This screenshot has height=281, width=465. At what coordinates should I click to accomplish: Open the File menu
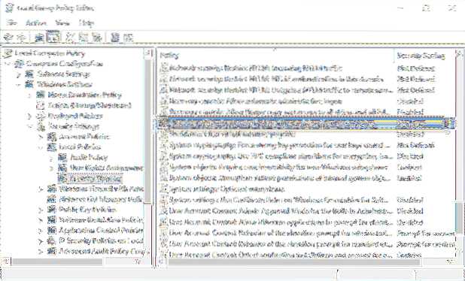(x=11, y=23)
